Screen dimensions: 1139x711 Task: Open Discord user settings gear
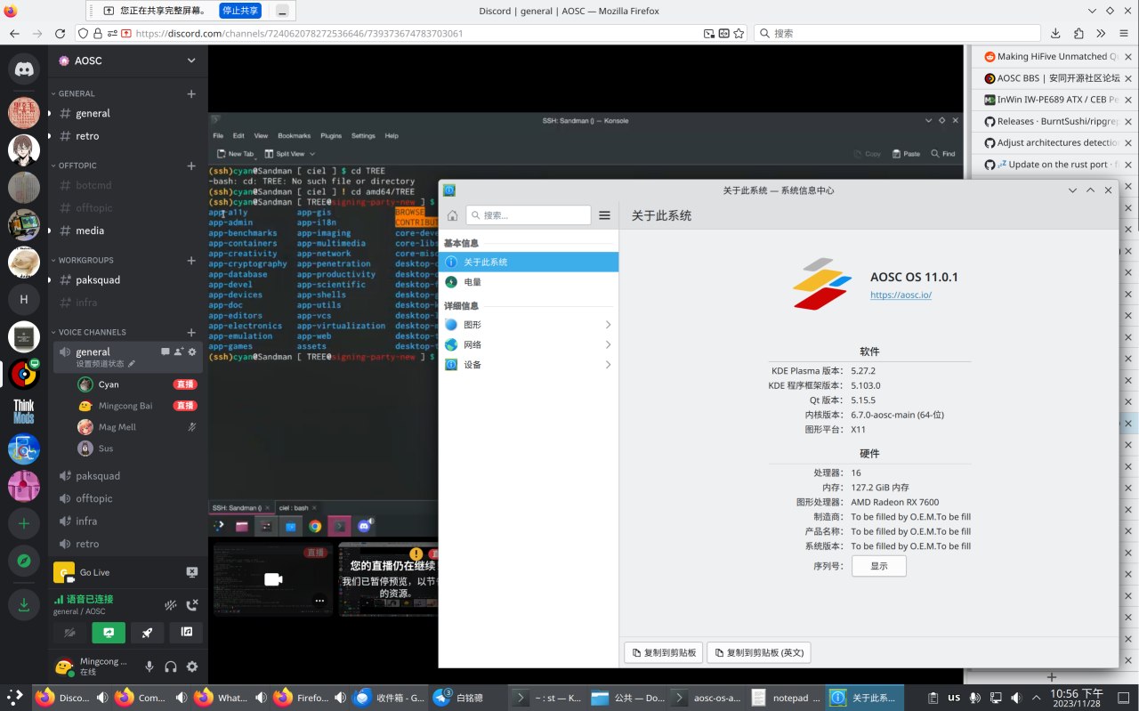pos(191,667)
